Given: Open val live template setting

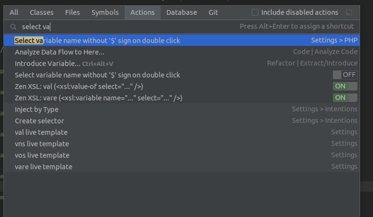Looking at the screenshot, I should point(41,132).
